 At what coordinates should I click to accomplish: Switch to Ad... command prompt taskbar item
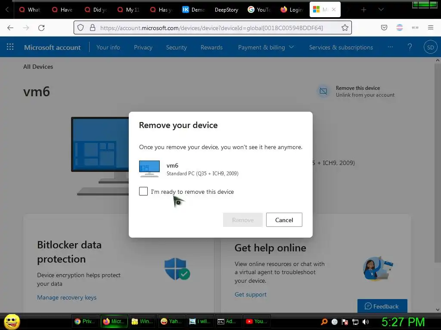click(228, 321)
